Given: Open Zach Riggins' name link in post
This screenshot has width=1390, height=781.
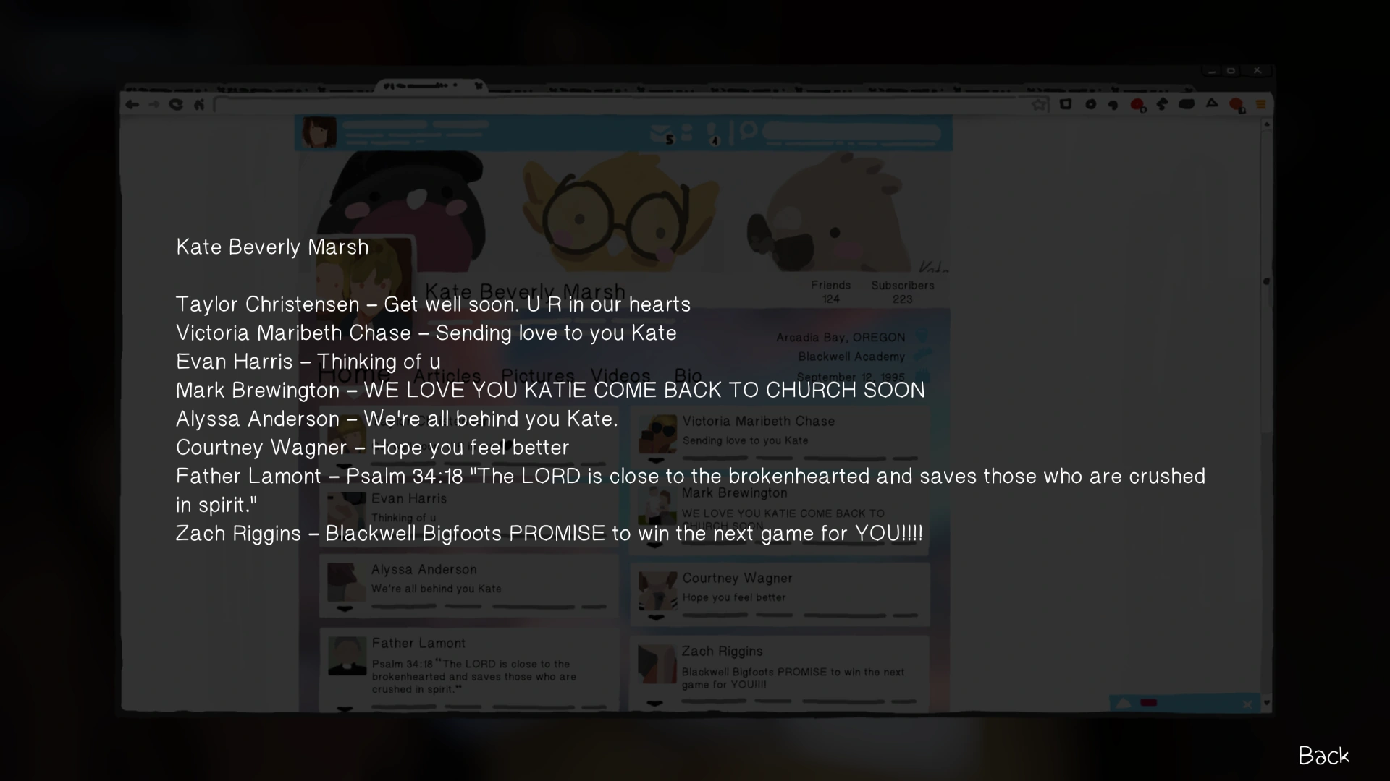Looking at the screenshot, I should 722,652.
